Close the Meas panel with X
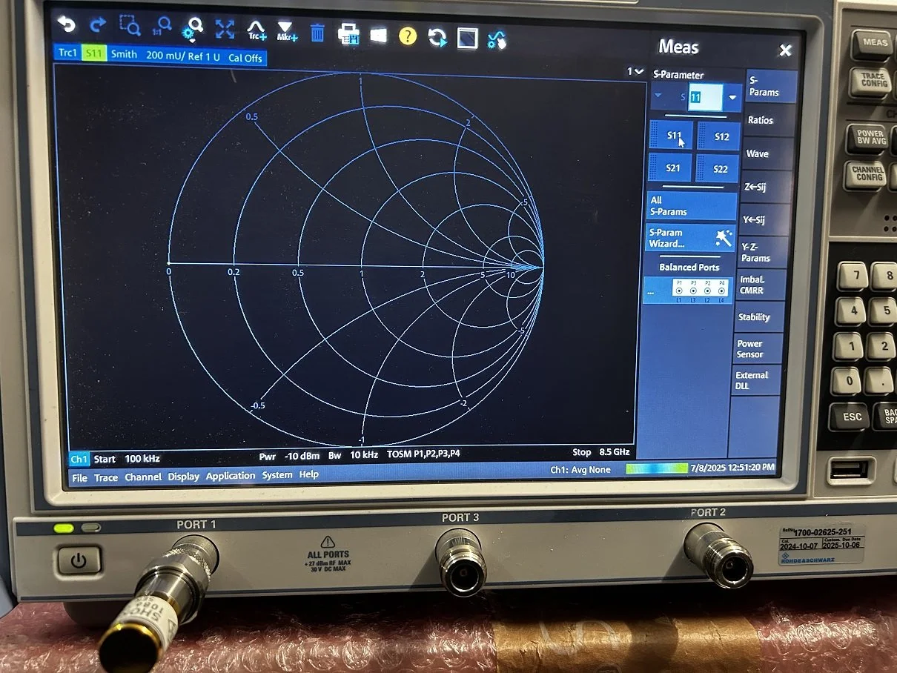897x673 pixels. click(785, 50)
